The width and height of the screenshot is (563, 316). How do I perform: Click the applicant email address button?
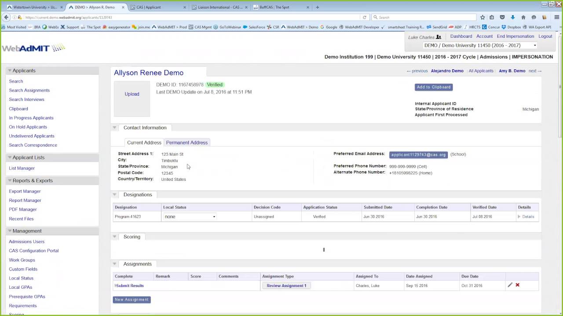click(418, 154)
